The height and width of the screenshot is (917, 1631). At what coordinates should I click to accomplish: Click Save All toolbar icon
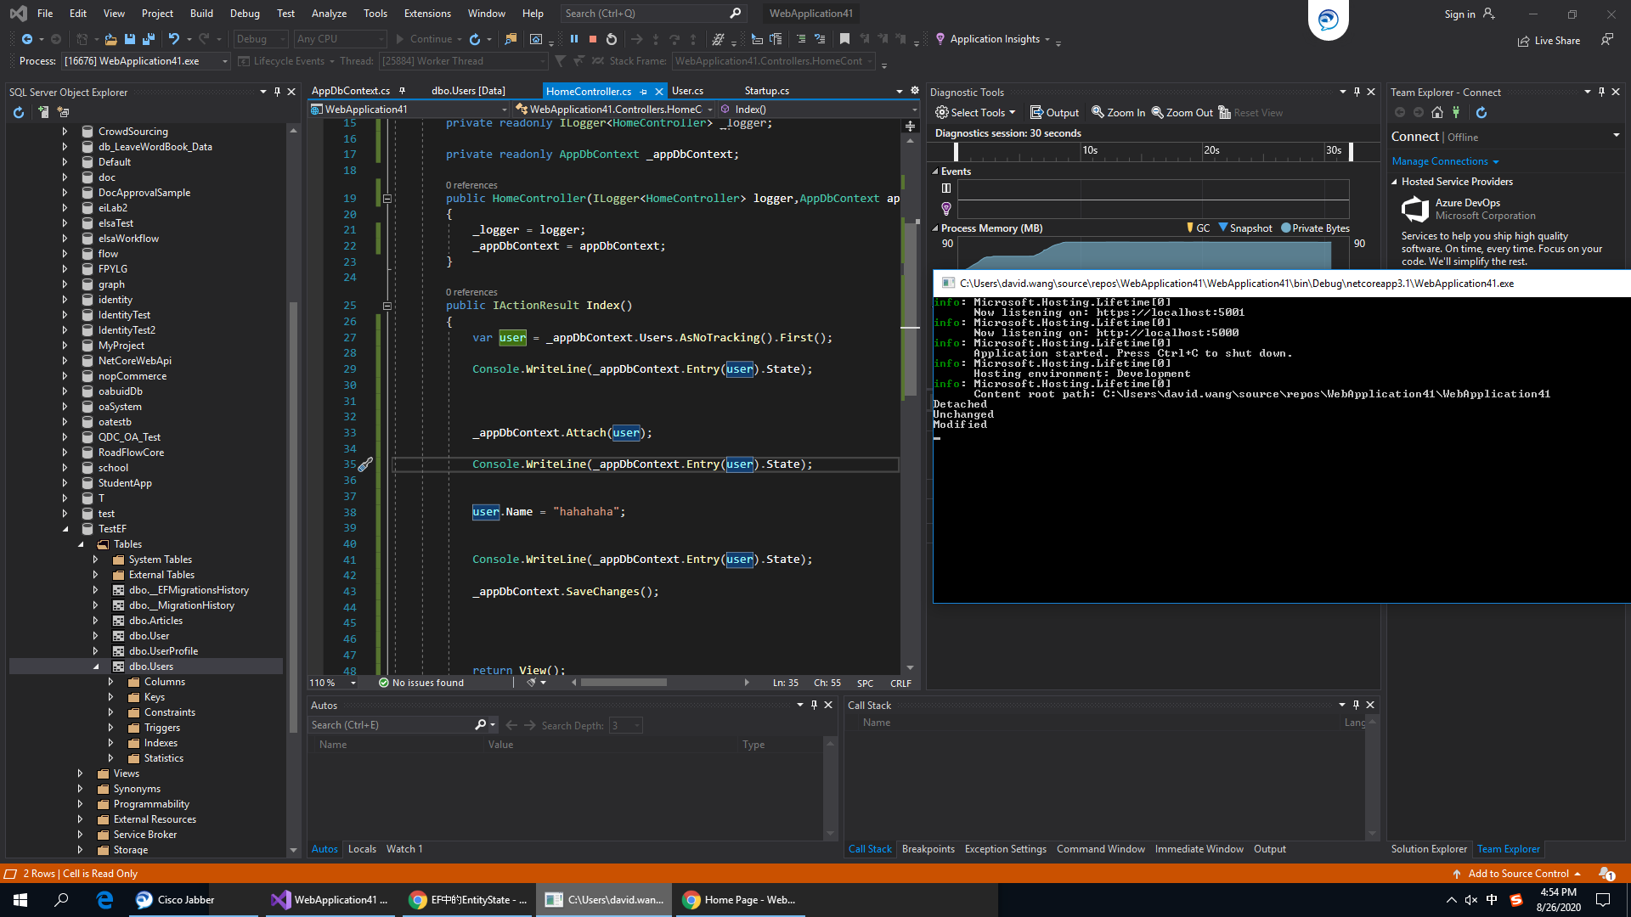click(x=149, y=39)
